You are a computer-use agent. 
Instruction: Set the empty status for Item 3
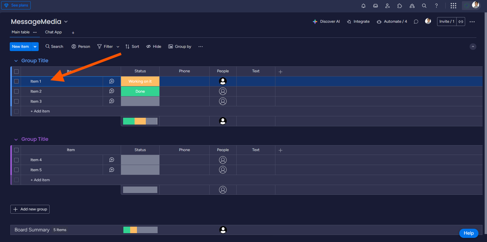140,102
